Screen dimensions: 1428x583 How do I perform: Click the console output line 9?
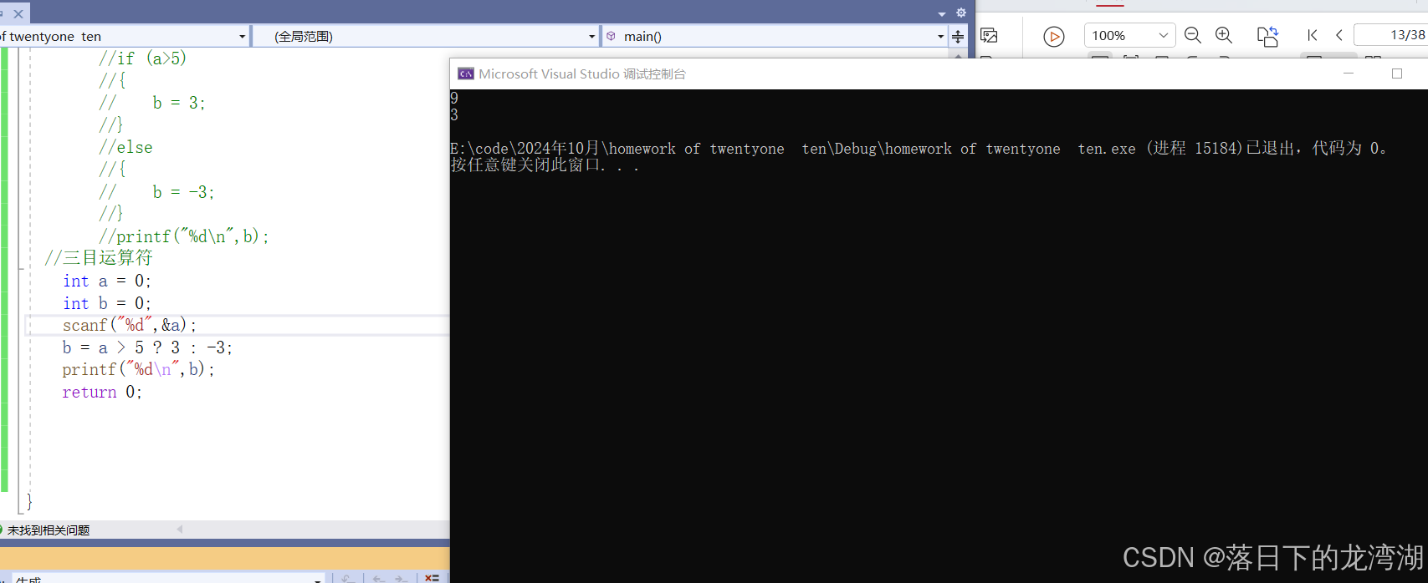[x=454, y=98]
